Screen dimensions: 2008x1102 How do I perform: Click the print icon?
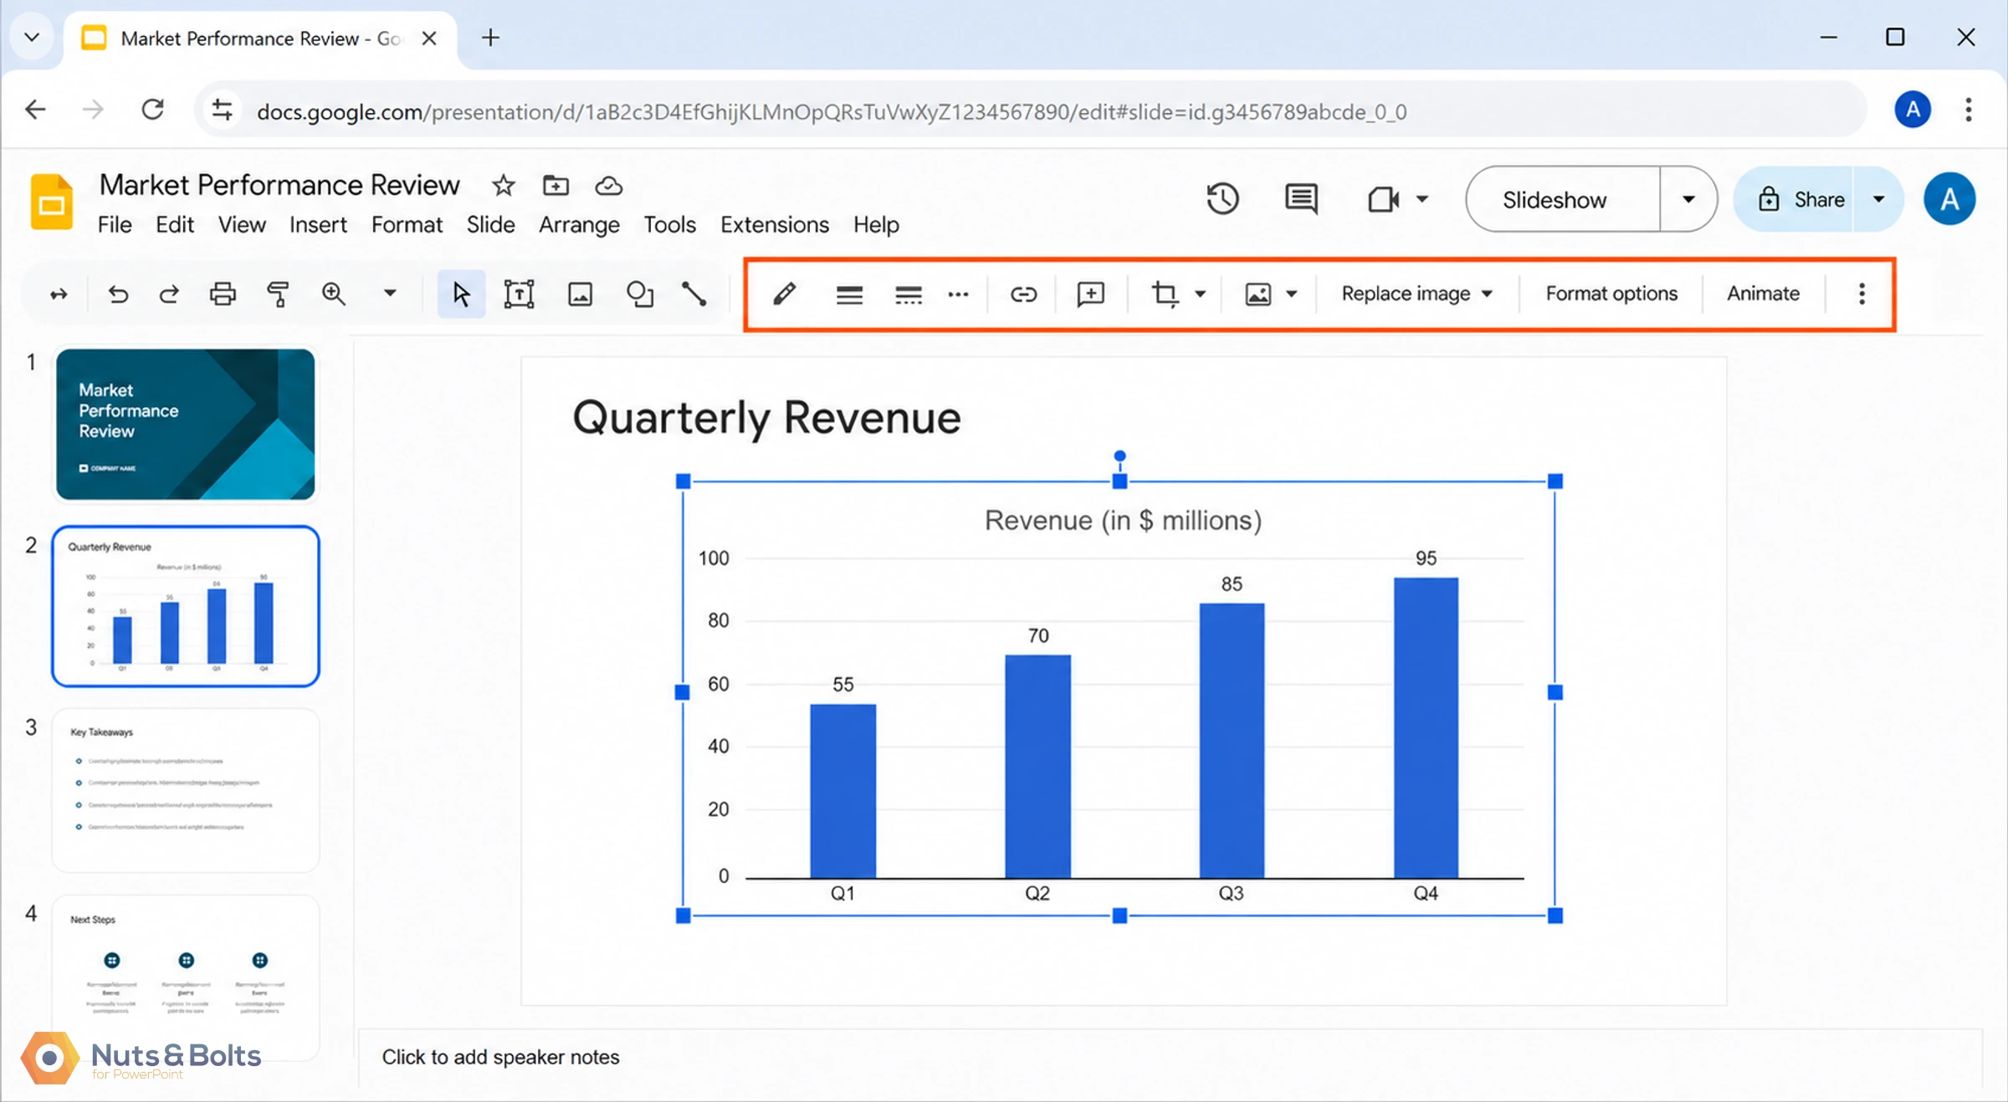[223, 294]
